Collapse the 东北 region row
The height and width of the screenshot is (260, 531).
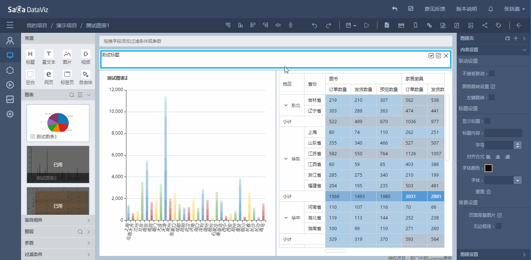[286, 105]
